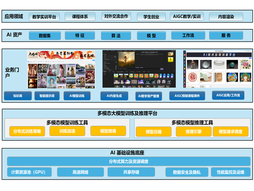254x191 pixels.
Task: Select the 数据集 asset box
Action: click(45, 35)
